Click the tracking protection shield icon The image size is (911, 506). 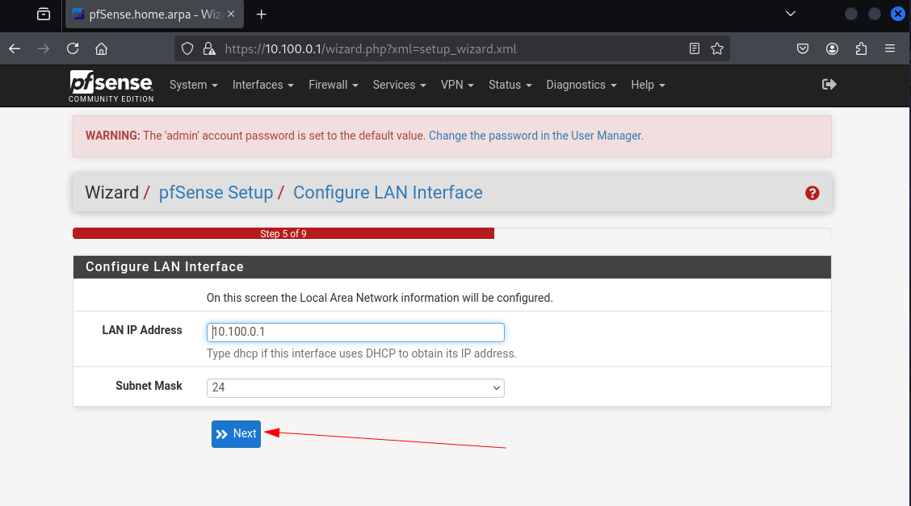point(187,48)
